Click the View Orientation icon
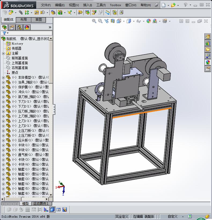The width and height of the screenshot is (212, 220). click(119, 21)
